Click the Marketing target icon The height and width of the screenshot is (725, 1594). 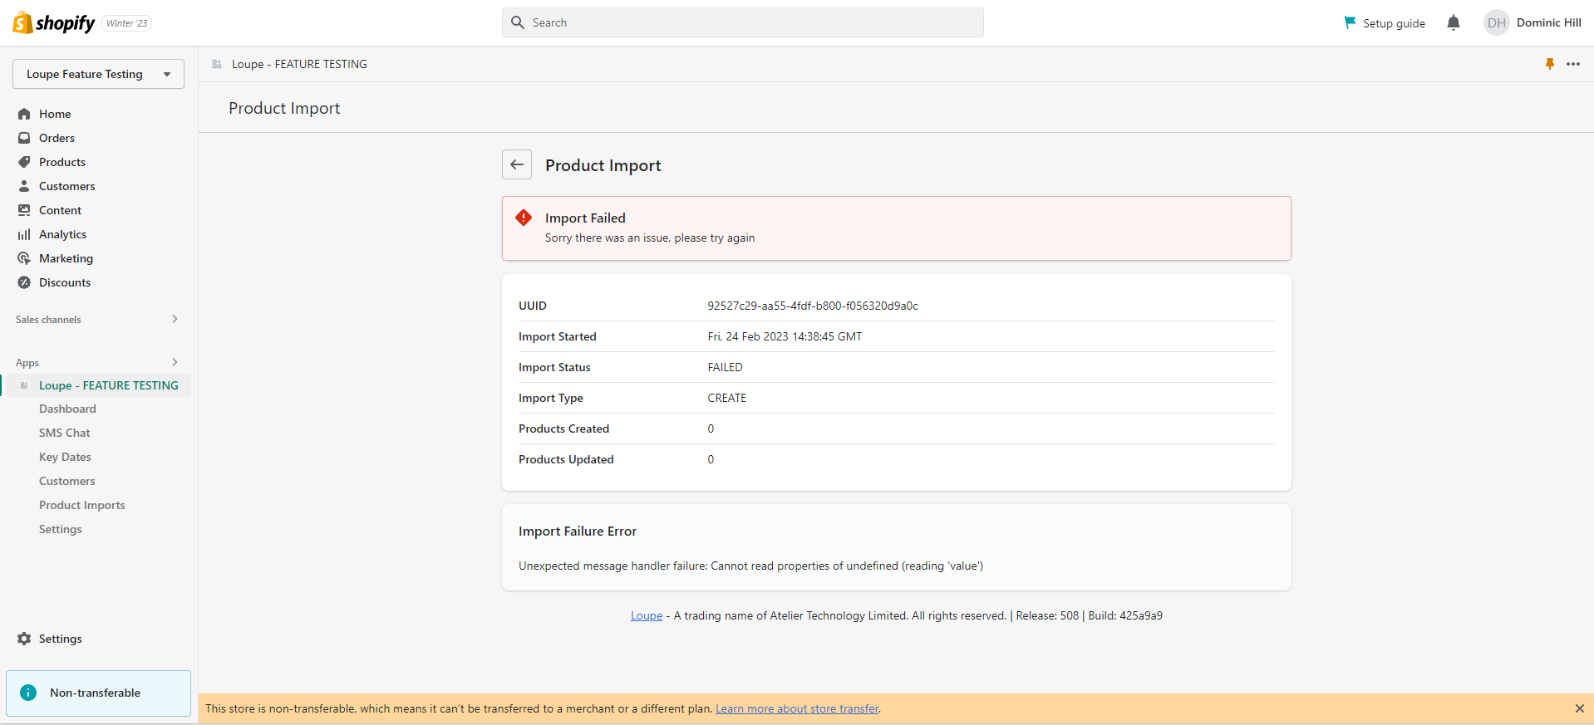coord(24,258)
